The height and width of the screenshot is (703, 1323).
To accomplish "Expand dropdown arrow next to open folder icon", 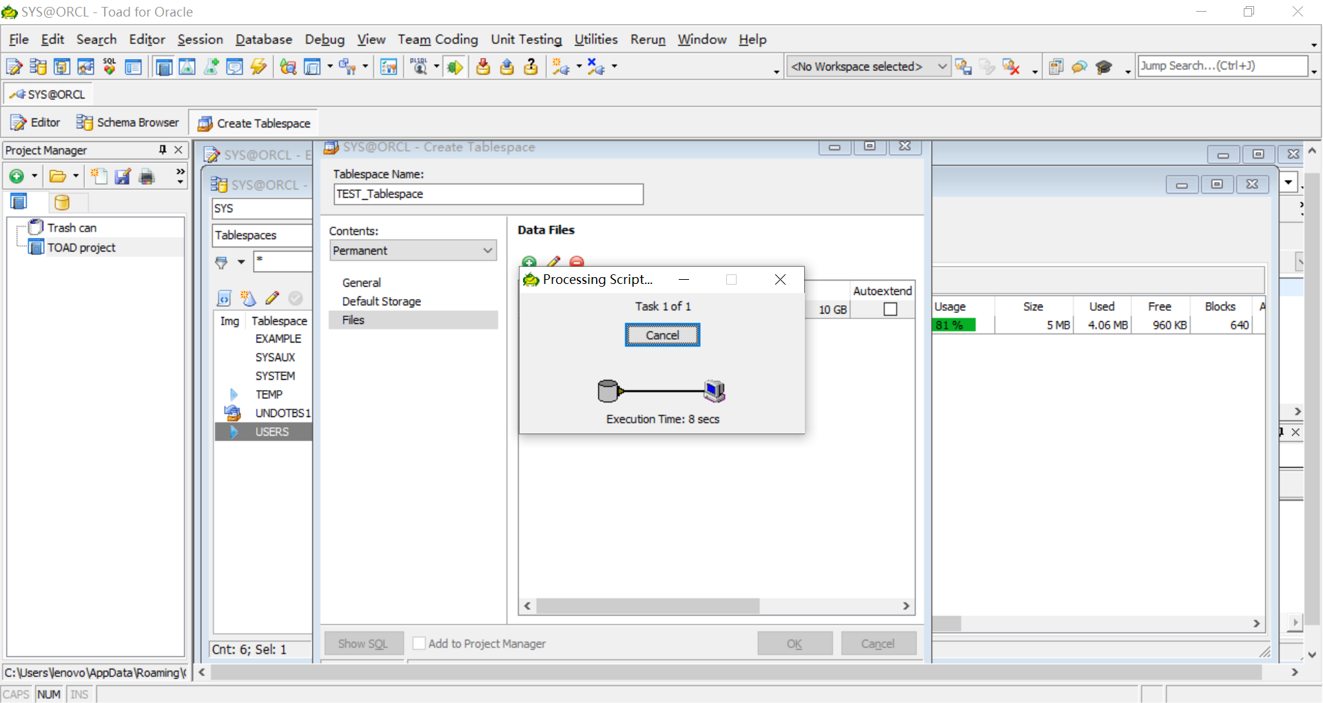I will pyautogui.click(x=76, y=176).
